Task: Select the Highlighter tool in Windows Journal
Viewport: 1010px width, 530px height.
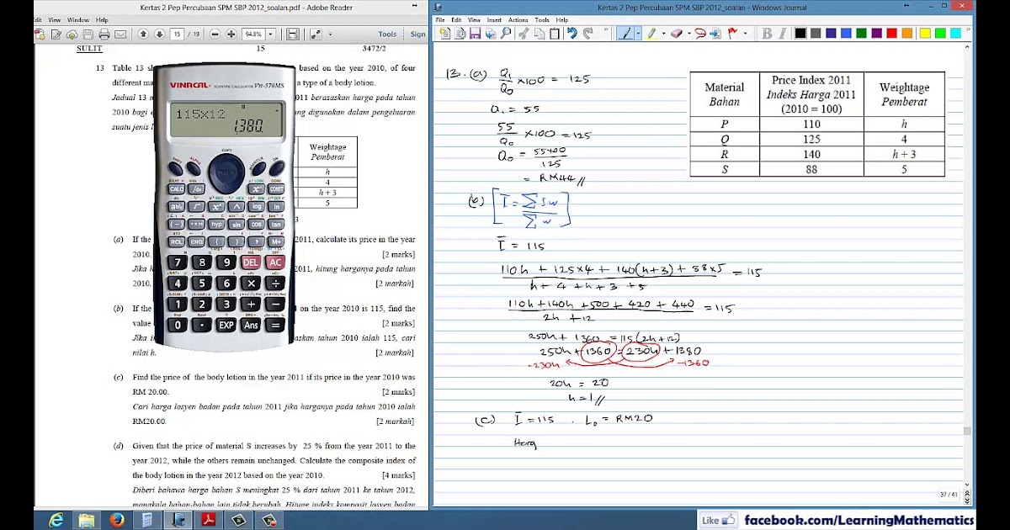Action: click(651, 34)
